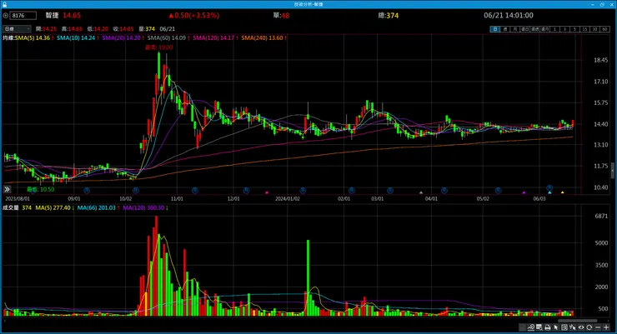Screen dimensions: 617x334
Task: Switch to the 5-minute timeframe
Action: [574, 29]
